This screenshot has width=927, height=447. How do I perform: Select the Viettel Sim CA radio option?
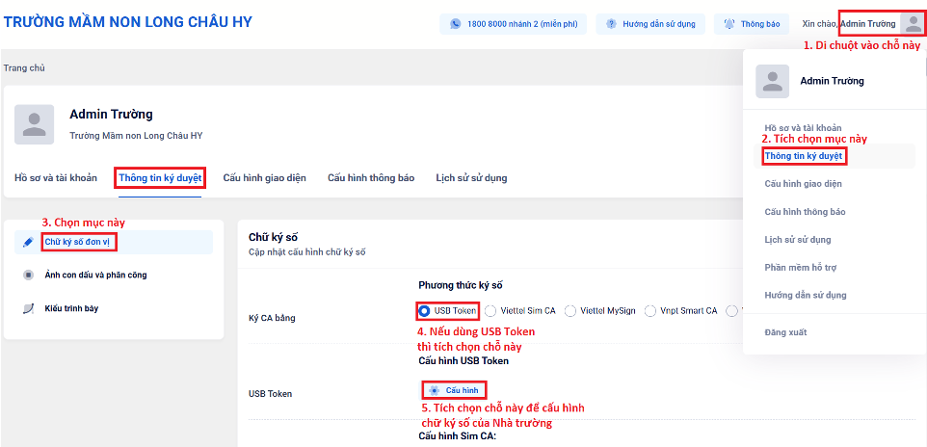coord(490,311)
